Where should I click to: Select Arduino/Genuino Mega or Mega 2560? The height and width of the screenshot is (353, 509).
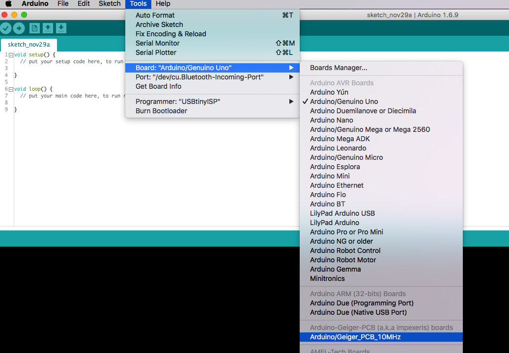click(381, 129)
